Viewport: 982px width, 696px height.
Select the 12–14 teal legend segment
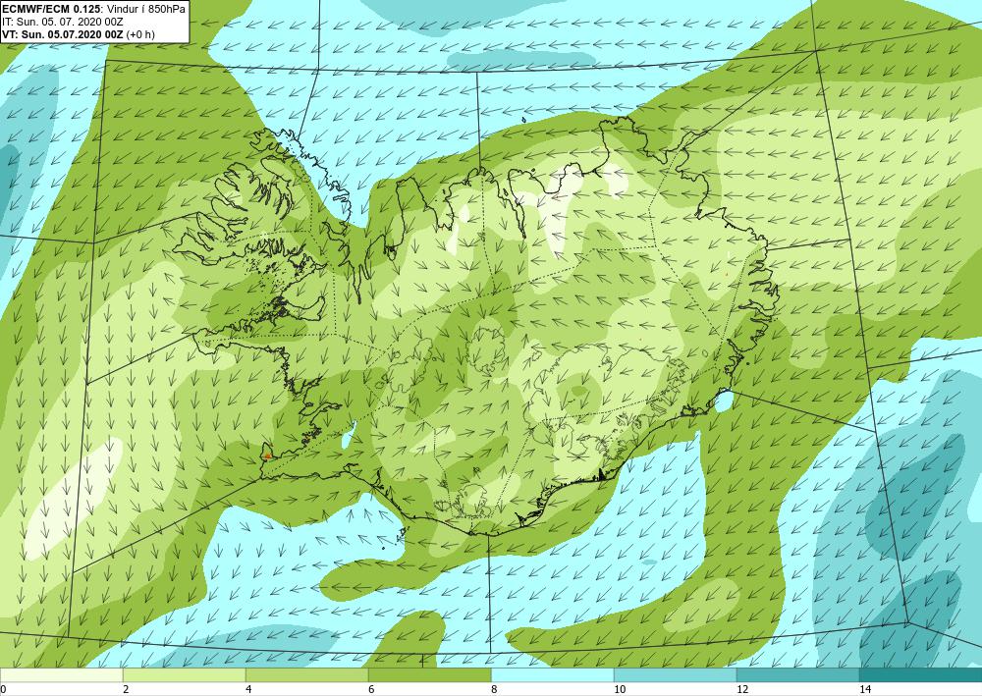(797, 675)
